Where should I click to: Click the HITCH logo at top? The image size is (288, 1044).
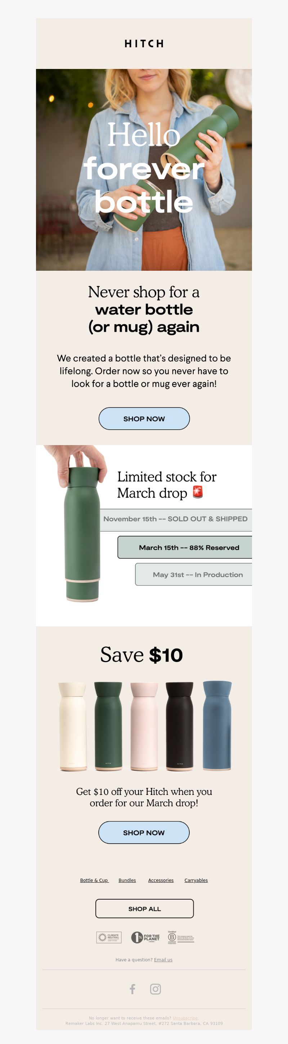click(x=144, y=43)
